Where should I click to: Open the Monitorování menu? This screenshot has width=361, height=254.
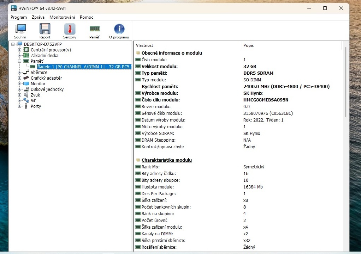pyautogui.click(x=62, y=17)
